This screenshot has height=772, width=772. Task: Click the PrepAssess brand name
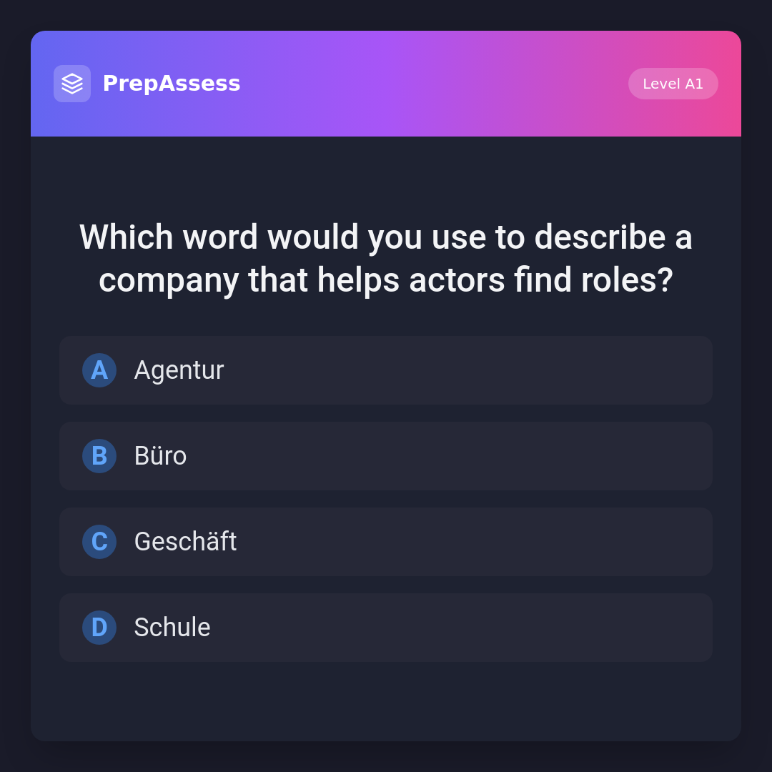click(172, 84)
